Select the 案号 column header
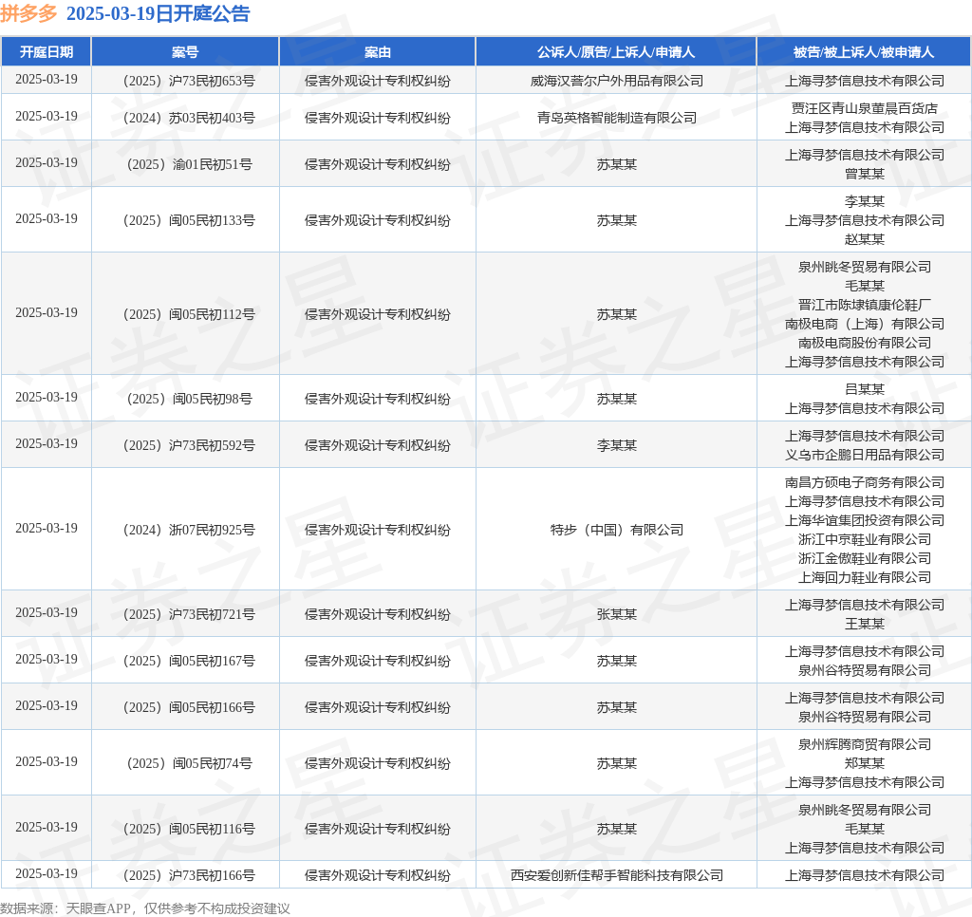 pos(185,52)
